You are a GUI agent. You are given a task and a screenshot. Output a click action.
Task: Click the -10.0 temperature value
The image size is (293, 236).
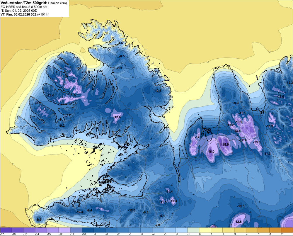pyautogui.click(x=132, y=210)
